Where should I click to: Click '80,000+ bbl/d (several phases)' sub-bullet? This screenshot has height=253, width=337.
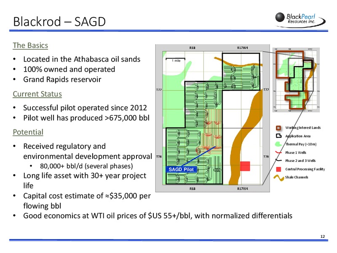[86, 166]
